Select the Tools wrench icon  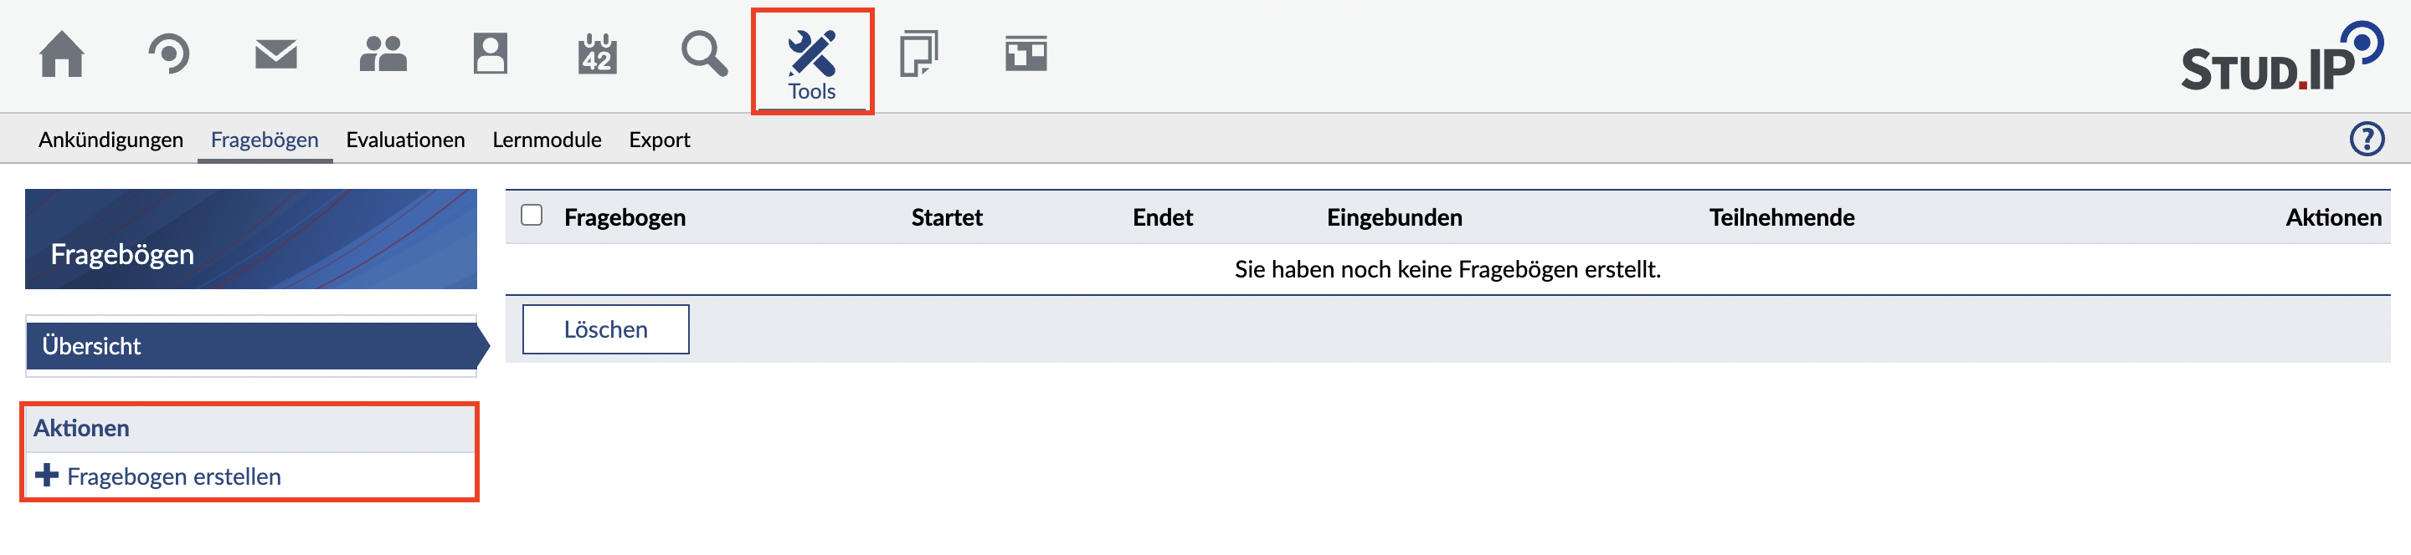pos(811,54)
